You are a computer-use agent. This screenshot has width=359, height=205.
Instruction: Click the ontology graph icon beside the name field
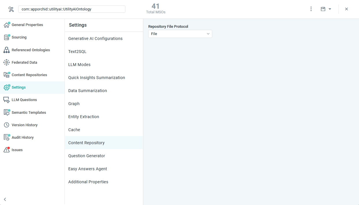click(11, 9)
